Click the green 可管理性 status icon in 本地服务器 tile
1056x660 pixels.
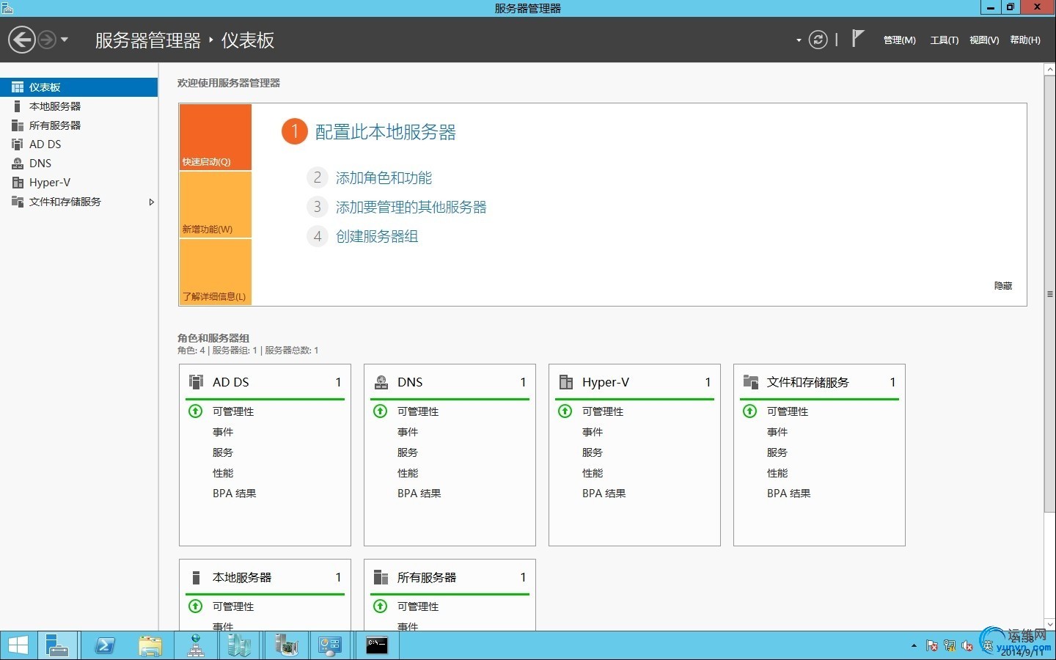(x=196, y=606)
